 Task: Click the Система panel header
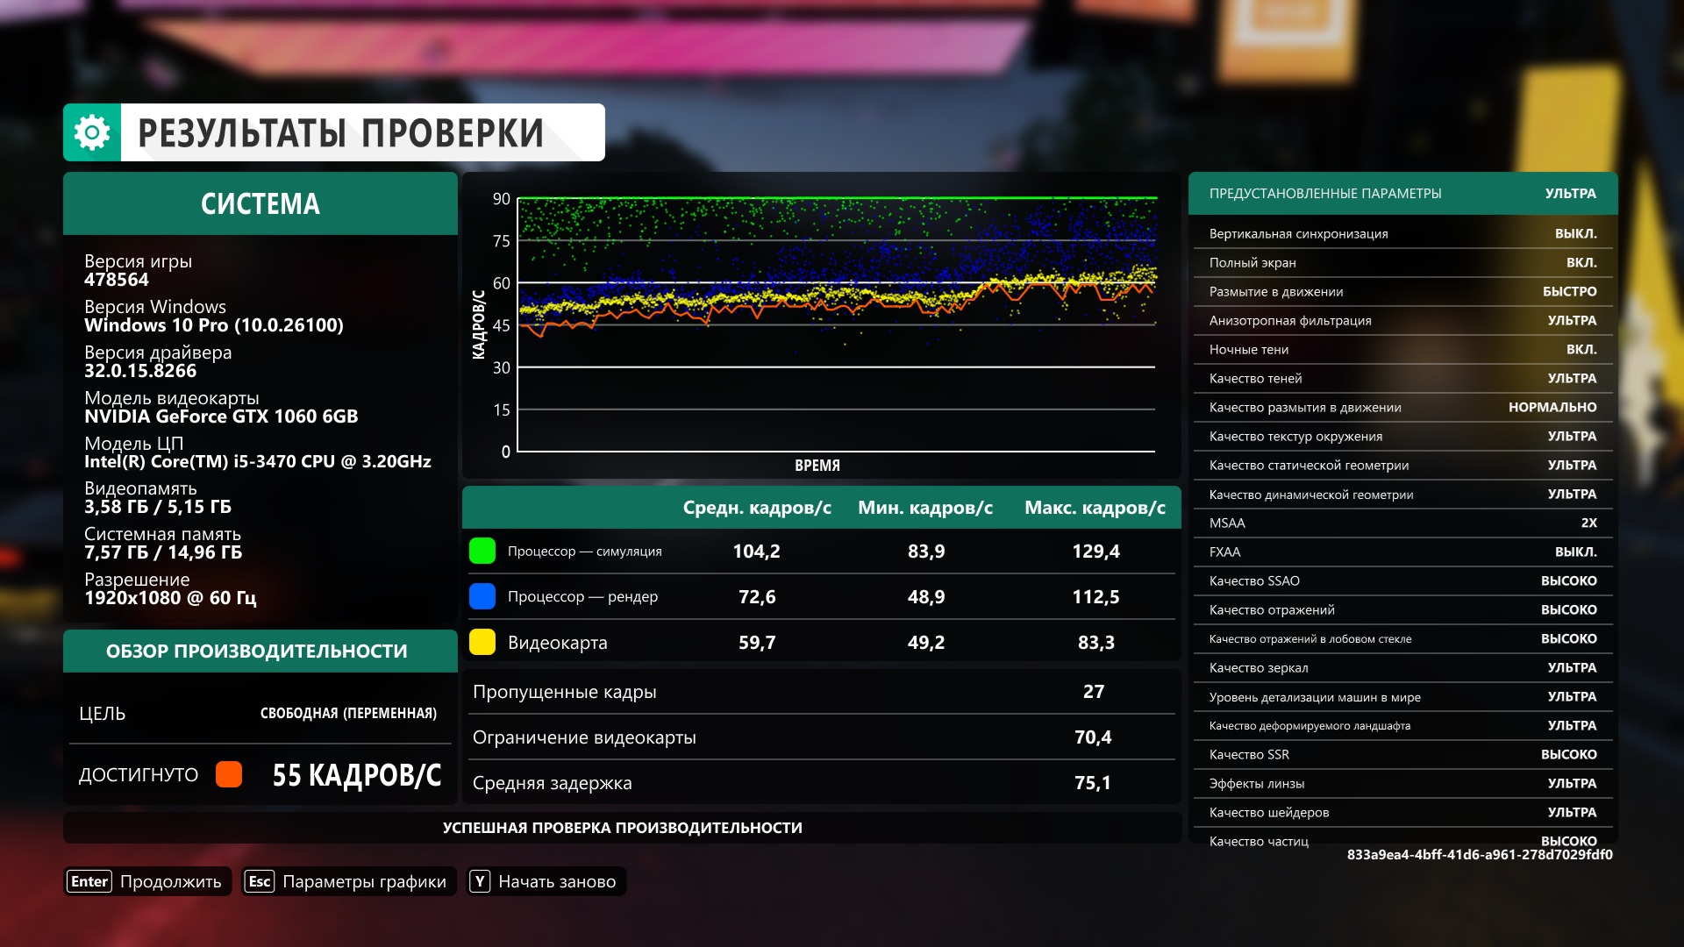point(260,203)
